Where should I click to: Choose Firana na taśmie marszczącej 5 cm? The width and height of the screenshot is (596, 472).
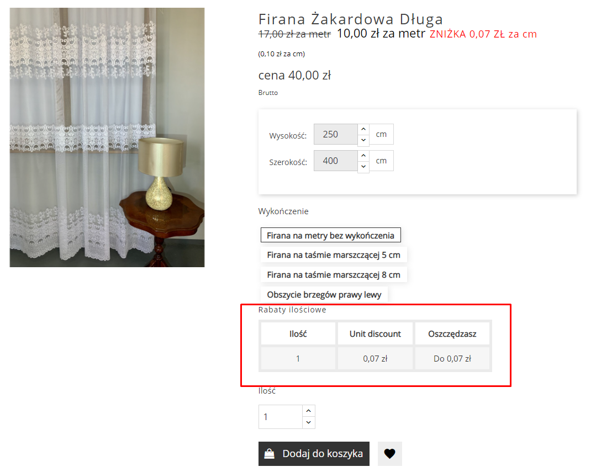333,254
